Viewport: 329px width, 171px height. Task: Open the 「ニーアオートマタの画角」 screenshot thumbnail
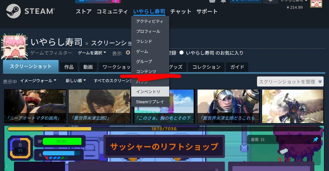(x=35, y=106)
